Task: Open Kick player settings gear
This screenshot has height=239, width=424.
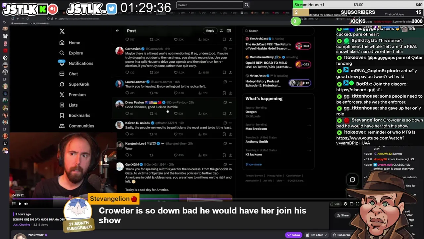Action: (345, 204)
